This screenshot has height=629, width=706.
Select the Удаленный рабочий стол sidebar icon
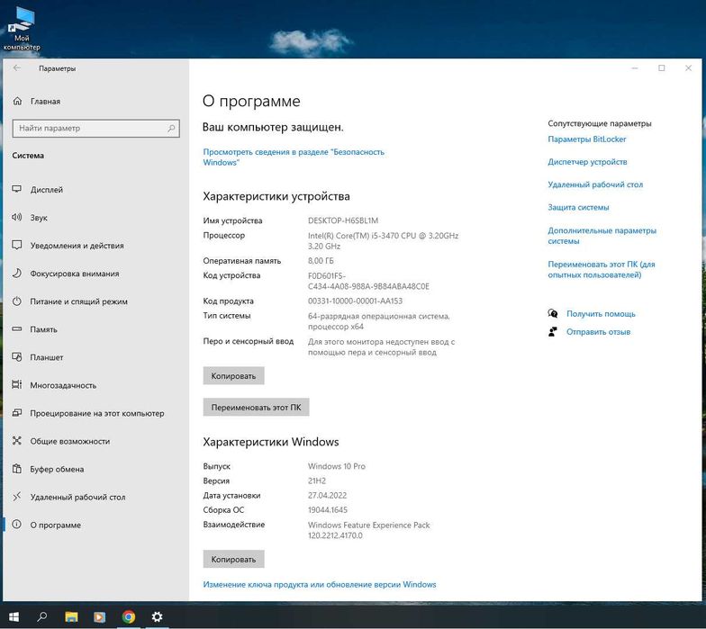[16, 497]
